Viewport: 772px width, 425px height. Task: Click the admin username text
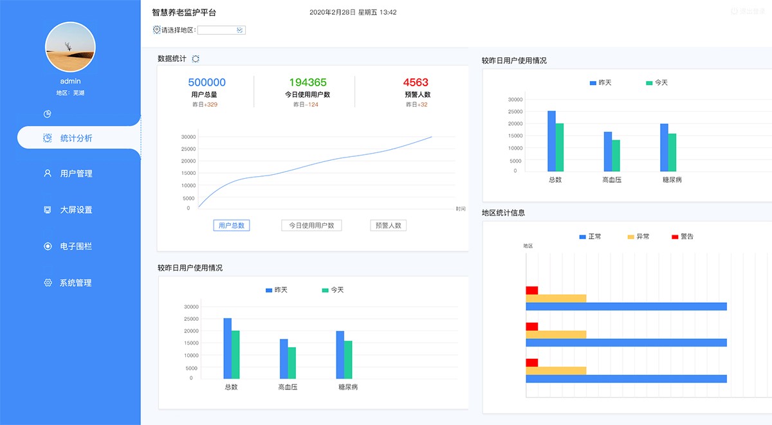click(x=70, y=82)
